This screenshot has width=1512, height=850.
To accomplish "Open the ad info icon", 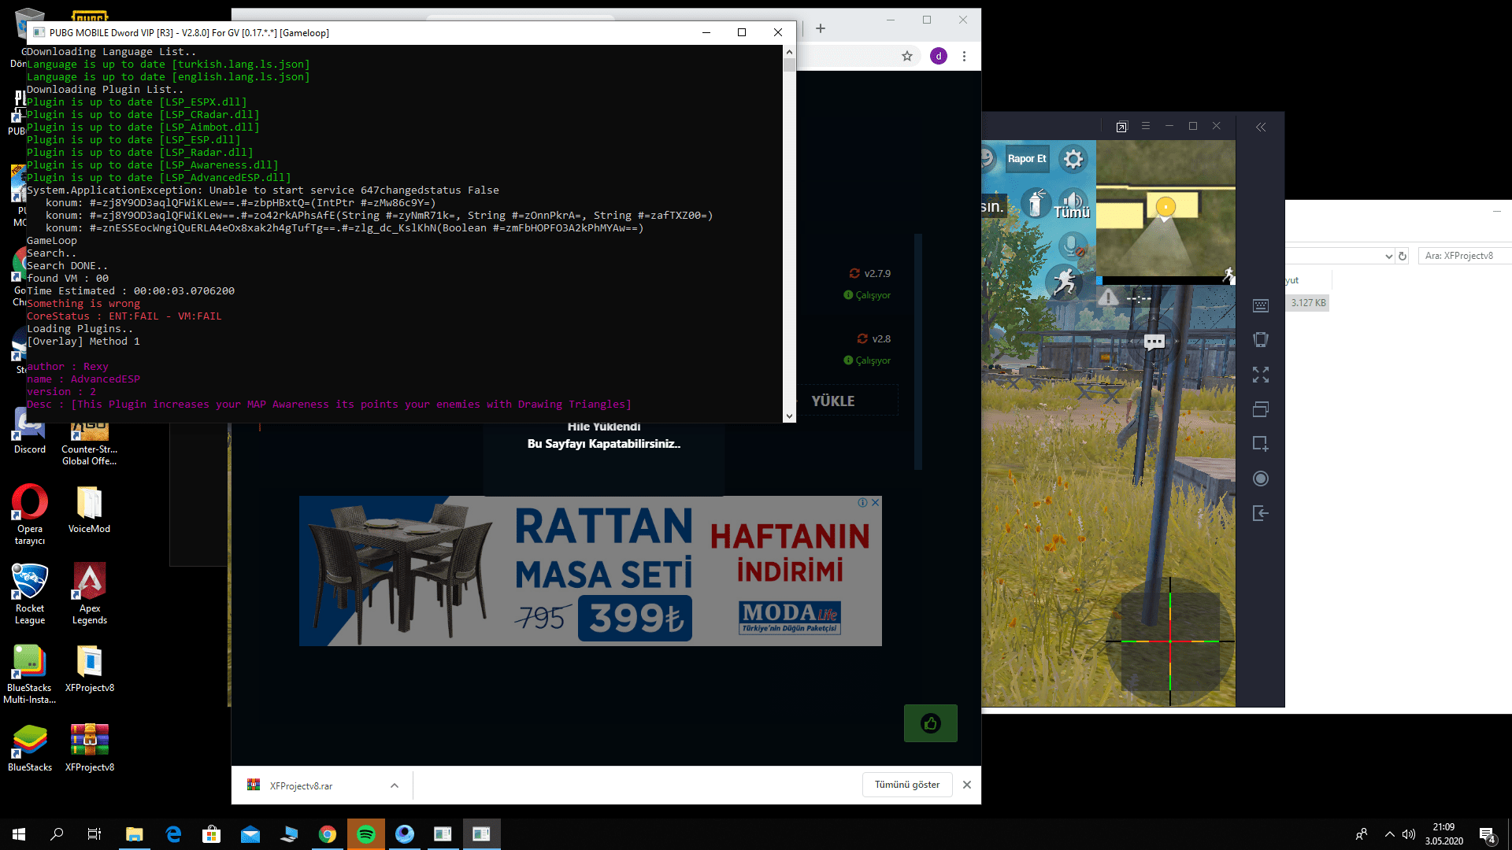I will coord(863,502).
